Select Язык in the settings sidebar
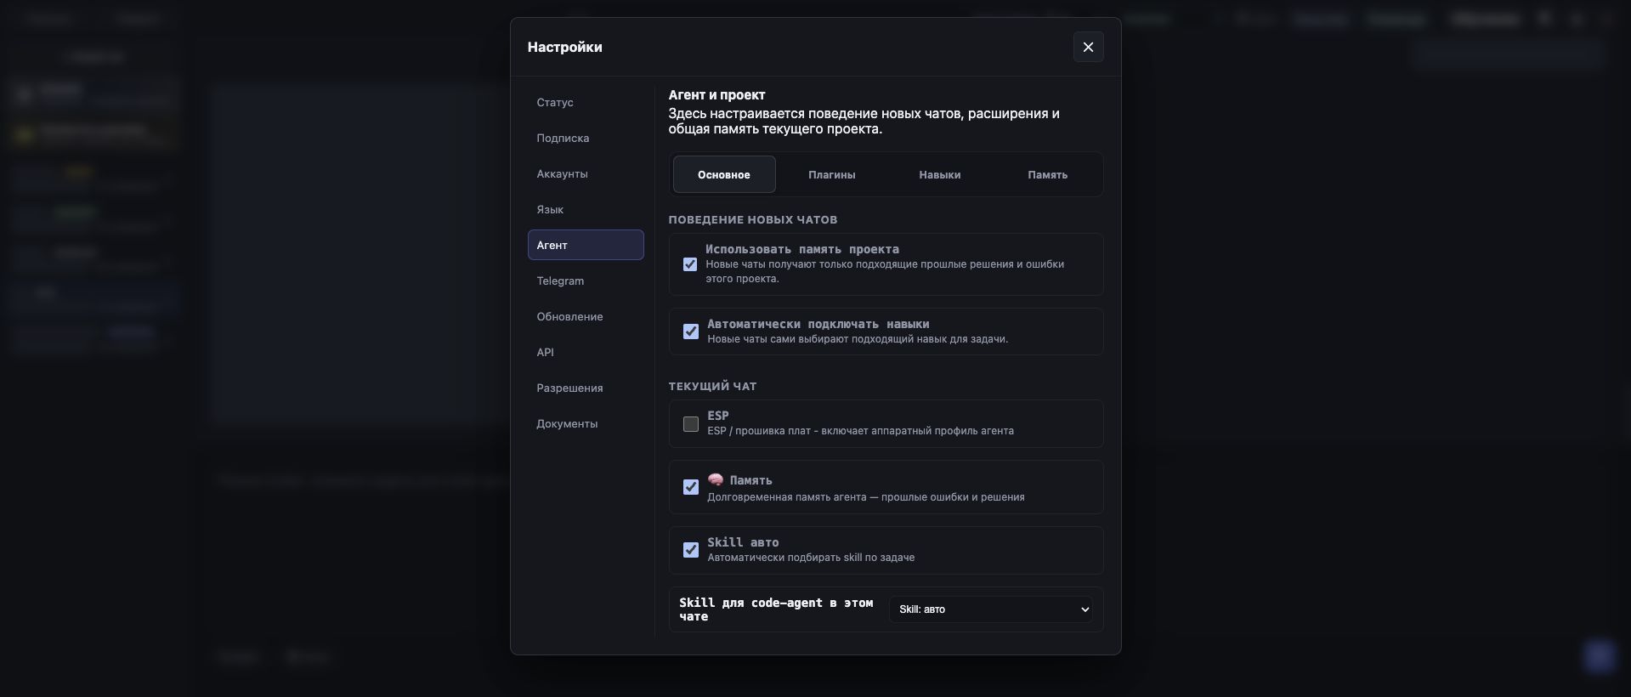This screenshot has width=1631, height=697. (586, 209)
